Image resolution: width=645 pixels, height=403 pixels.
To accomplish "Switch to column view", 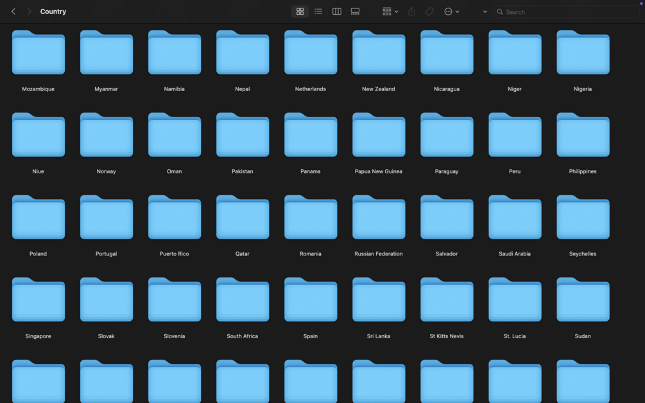I will tap(337, 12).
